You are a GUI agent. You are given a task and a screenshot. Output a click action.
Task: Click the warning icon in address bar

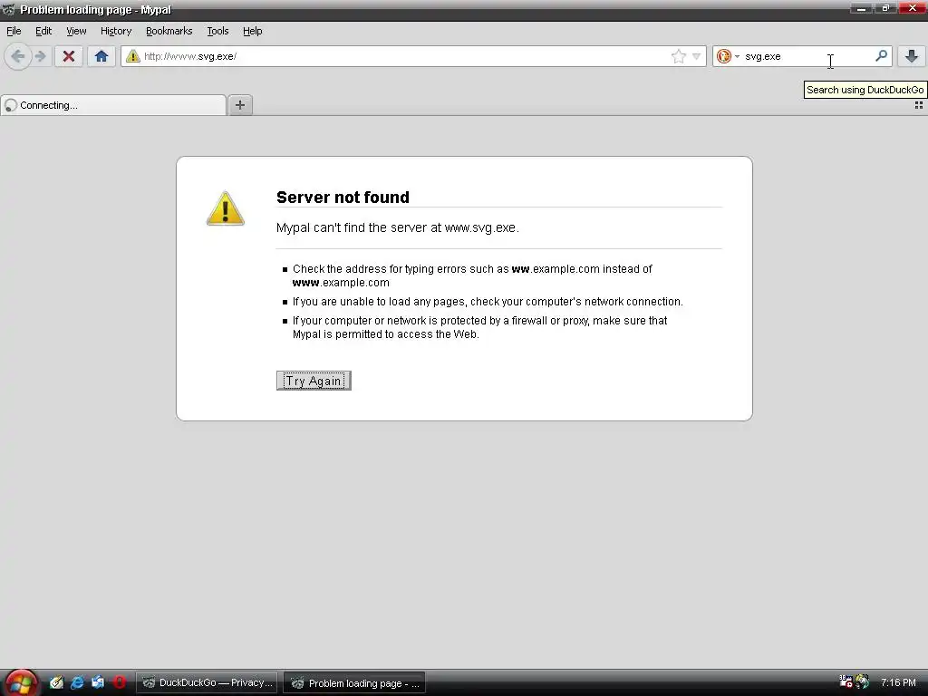[x=133, y=56]
